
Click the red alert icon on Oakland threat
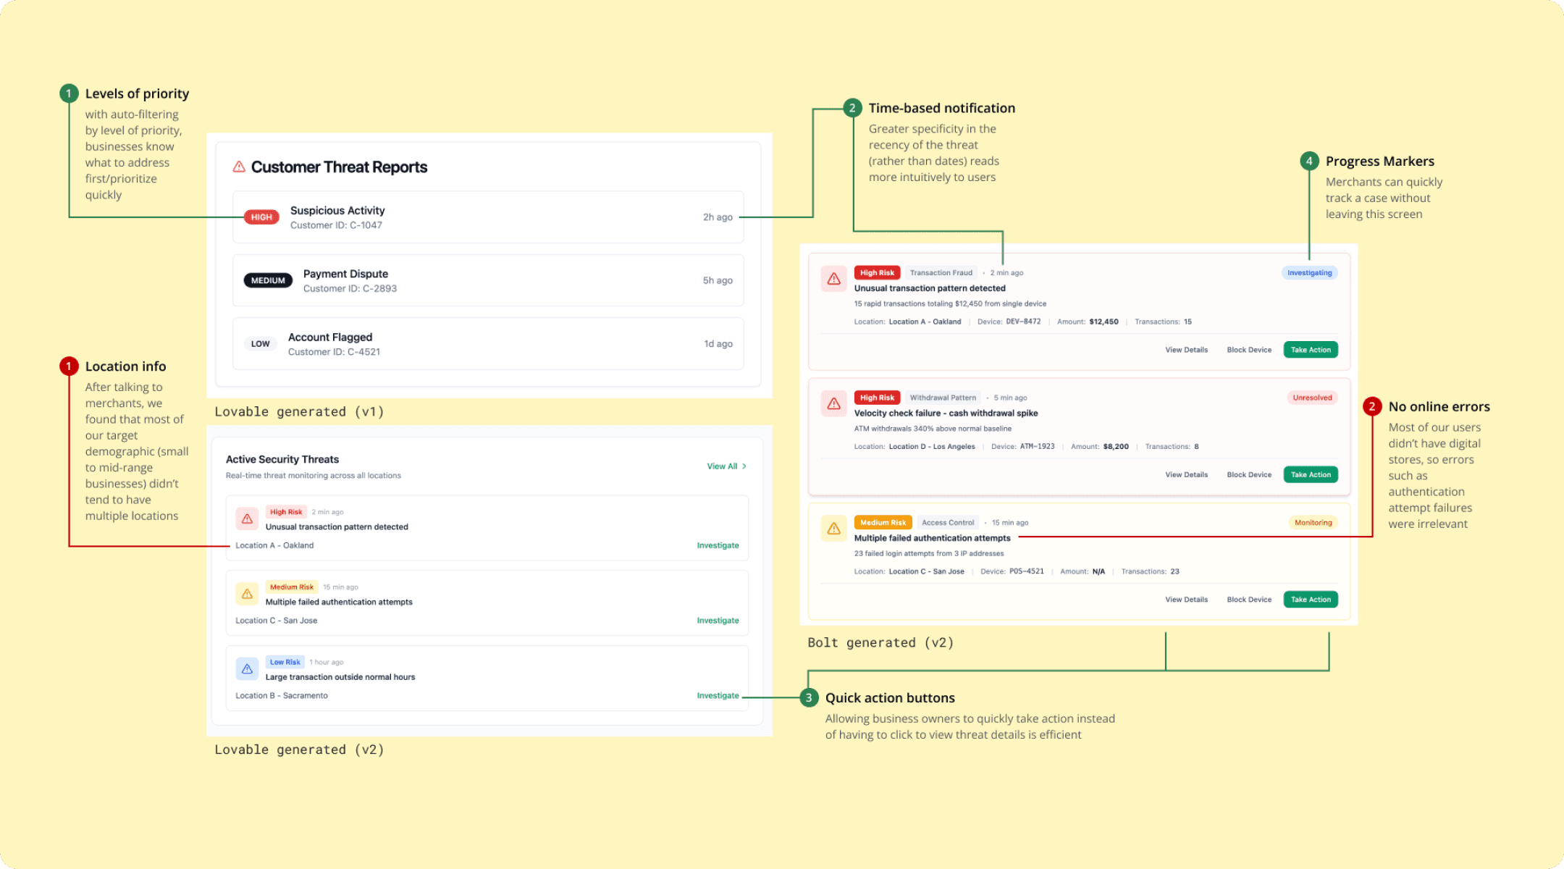tap(247, 519)
